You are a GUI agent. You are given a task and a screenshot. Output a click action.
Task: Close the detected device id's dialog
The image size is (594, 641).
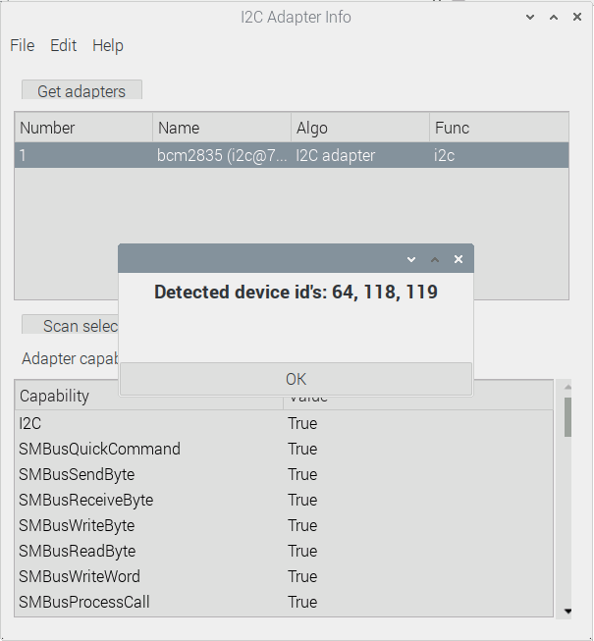458,259
